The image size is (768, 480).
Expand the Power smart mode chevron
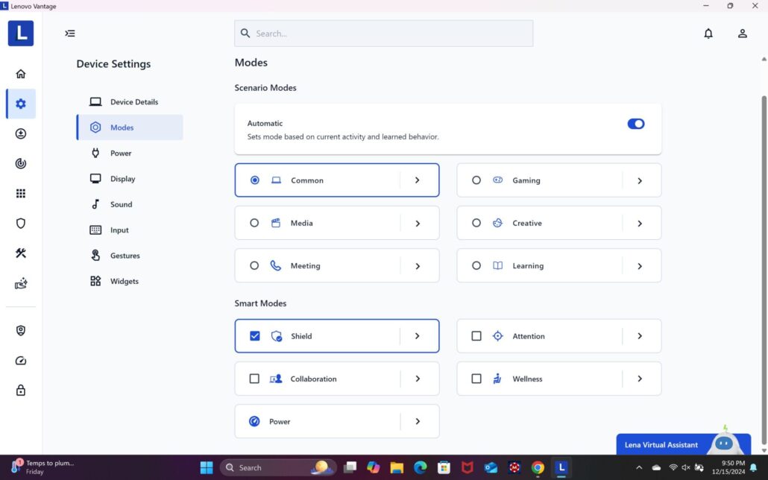click(418, 421)
